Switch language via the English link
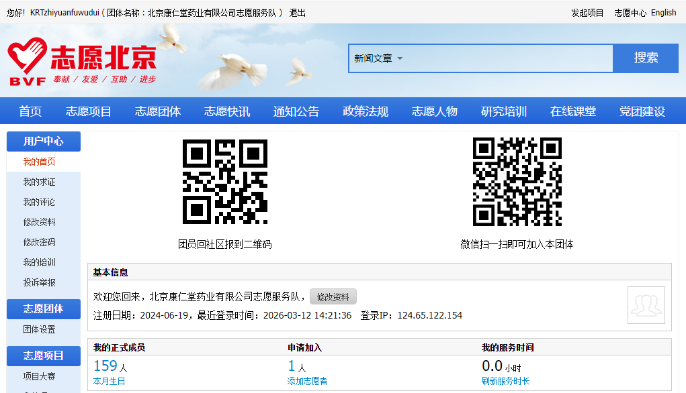Image resolution: width=686 pixels, height=393 pixels. tap(663, 13)
